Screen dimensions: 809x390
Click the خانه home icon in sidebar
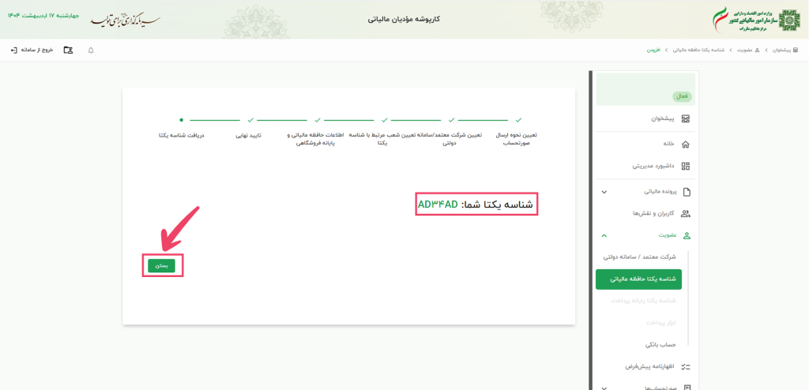685,144
